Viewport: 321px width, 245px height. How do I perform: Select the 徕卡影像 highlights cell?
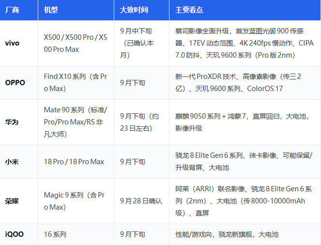[245, 162]
